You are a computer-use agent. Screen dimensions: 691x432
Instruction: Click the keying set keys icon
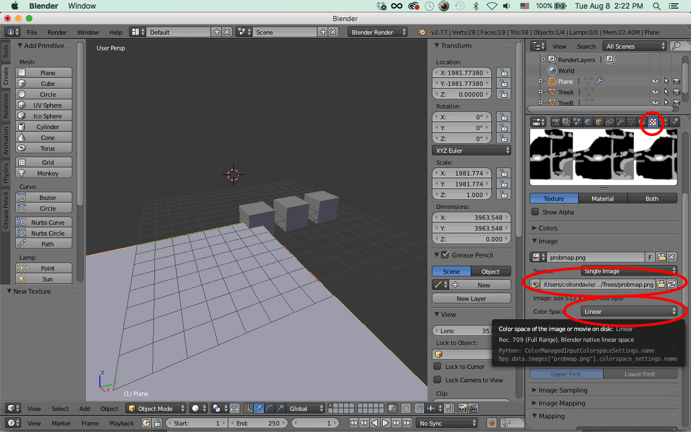pyautogui.click(x=506, y=423)
